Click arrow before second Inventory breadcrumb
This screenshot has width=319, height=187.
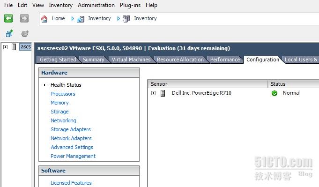119,19
